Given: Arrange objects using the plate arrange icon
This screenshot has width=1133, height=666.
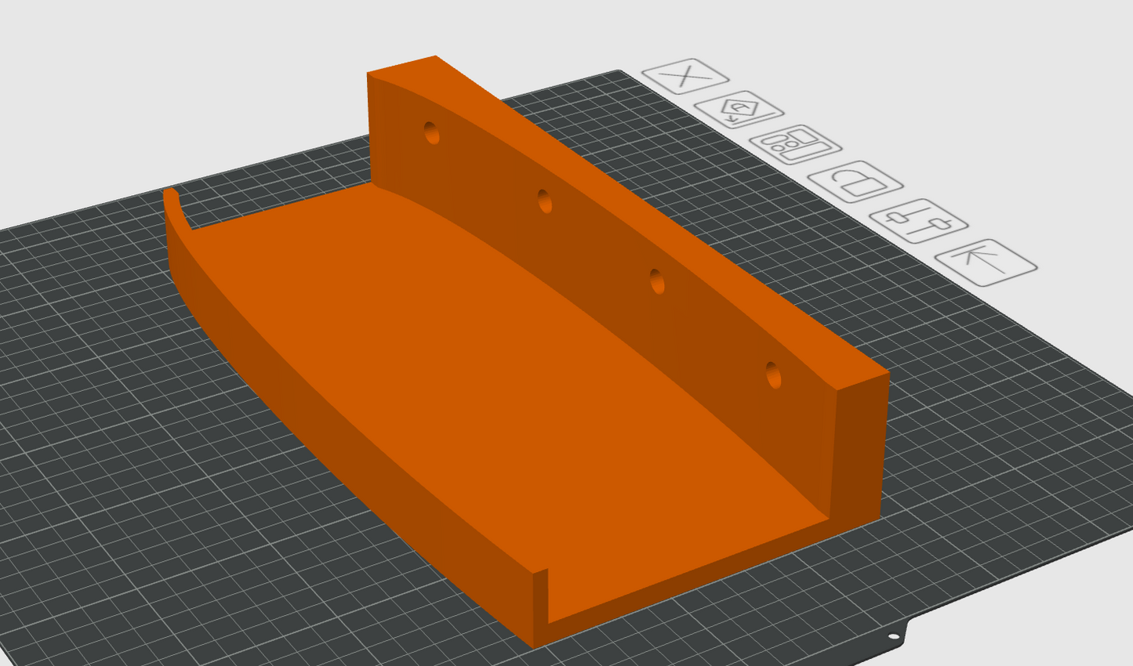Looking at the screenshot, I should 795,144.
